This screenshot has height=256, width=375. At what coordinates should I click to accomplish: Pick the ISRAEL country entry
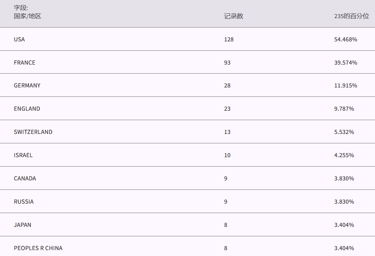coord(23,155)
